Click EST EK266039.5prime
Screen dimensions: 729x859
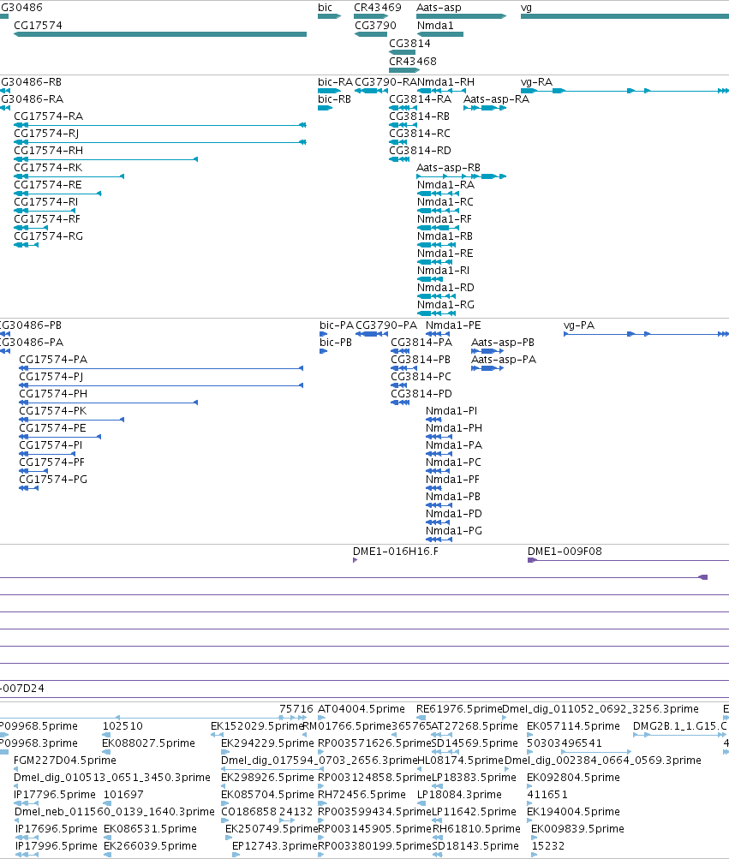pyautogui.click(x=150, y=846)
